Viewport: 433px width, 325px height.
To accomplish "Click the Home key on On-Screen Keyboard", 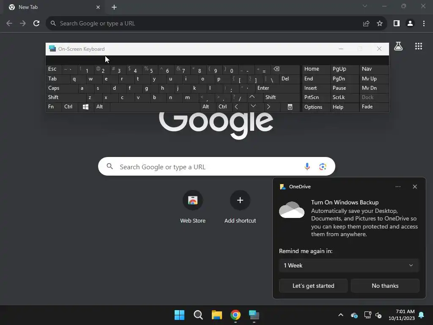I will [x=316, y=69].
